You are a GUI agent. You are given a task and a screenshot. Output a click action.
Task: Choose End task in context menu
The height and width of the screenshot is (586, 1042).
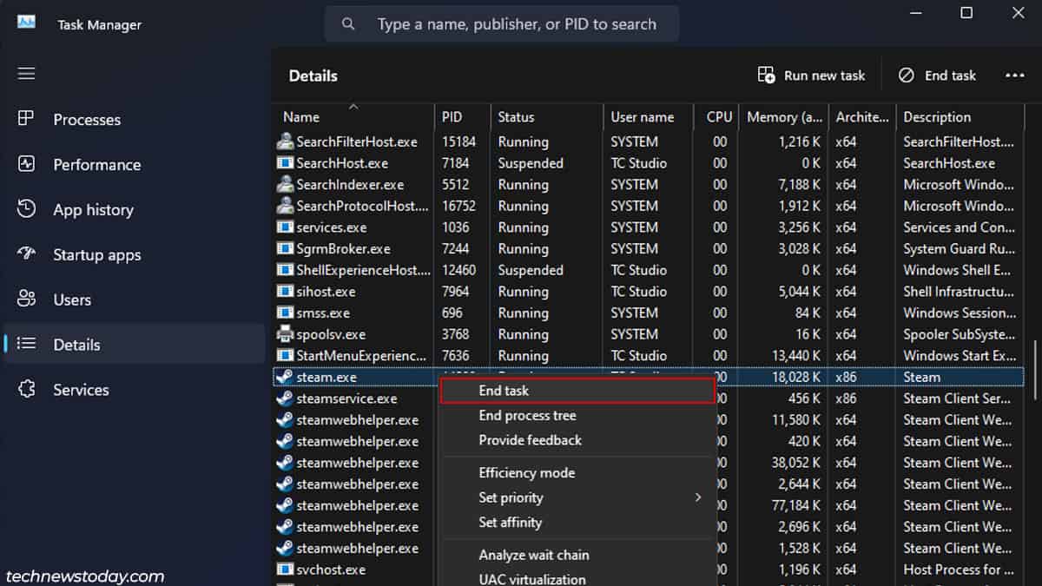click(577, 392)
